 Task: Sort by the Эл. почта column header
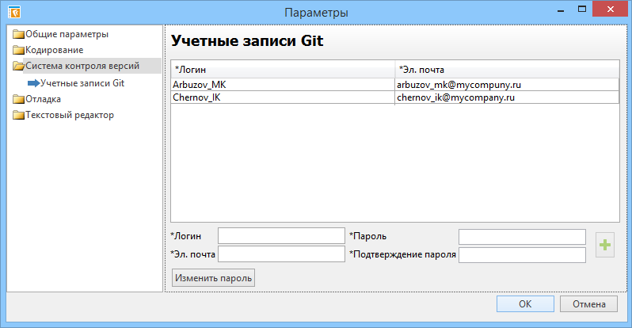506,69
